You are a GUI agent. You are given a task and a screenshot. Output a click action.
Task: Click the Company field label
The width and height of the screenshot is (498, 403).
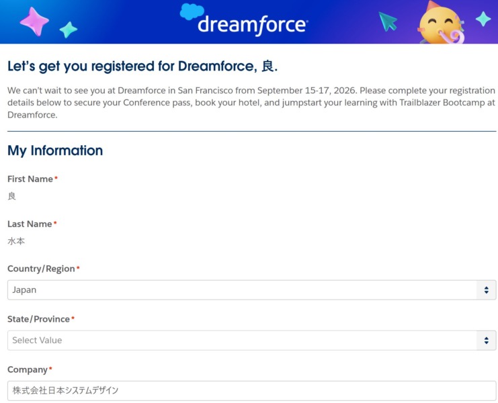pos(28,369)
